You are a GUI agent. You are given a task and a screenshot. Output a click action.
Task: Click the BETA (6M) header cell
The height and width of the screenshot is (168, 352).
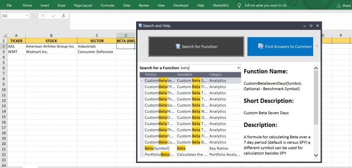(x=126, y=41)
